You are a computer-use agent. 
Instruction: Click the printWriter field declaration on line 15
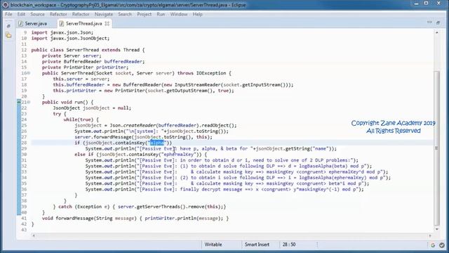pos(86,67)
